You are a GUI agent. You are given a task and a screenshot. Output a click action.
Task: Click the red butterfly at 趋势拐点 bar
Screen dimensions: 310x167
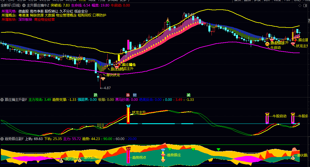(128, 148)
